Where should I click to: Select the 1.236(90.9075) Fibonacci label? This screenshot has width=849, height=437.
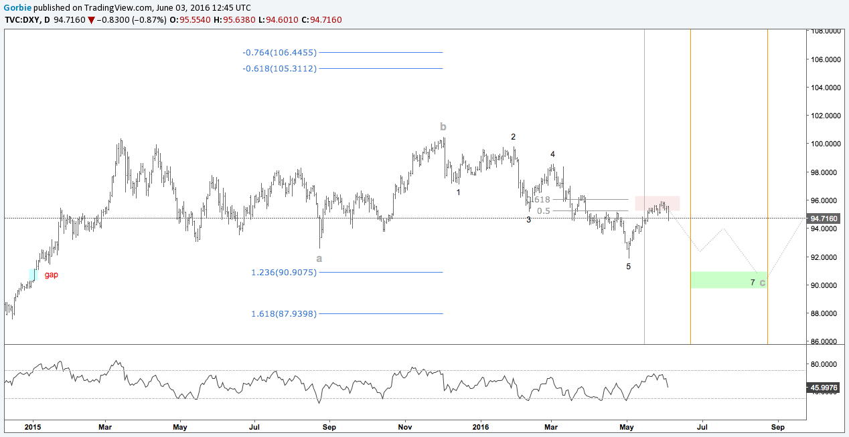click(x=284, y=272)
